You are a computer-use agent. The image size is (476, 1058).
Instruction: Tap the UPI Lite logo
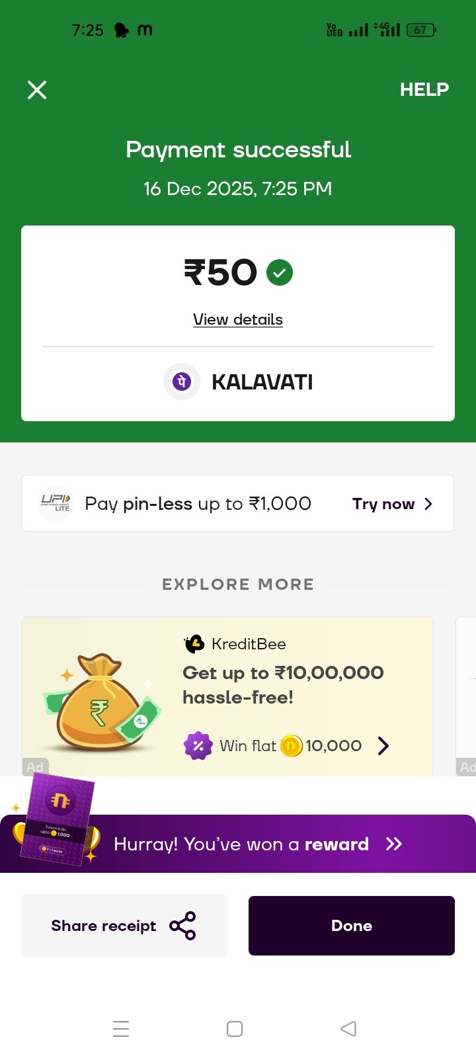tap(56, 503)
